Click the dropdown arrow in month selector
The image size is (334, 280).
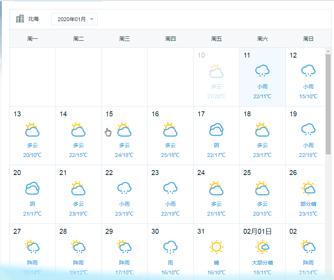pyautogui.click(x=92, y=19)
